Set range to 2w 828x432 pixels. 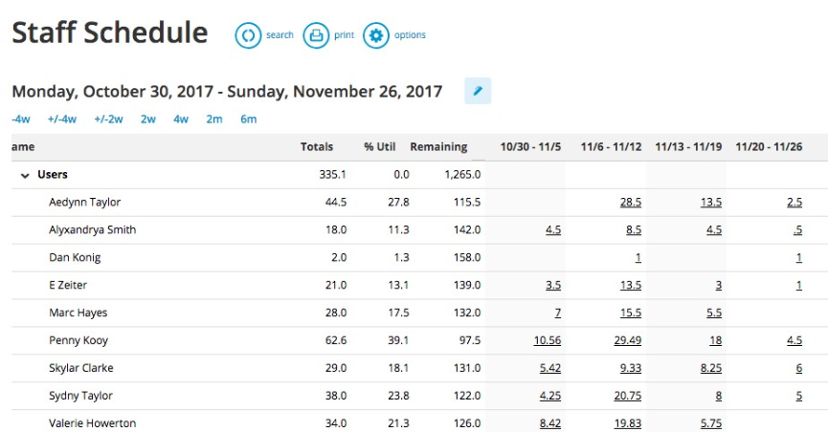148,119
